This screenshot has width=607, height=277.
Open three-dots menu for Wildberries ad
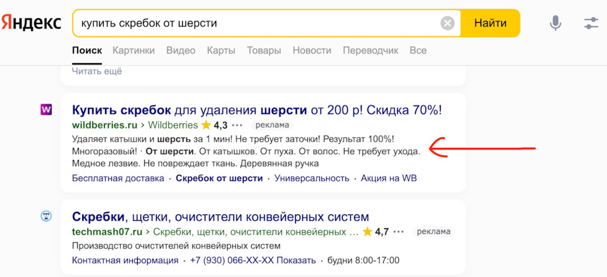pyautogui.click(x=236, y=125)
